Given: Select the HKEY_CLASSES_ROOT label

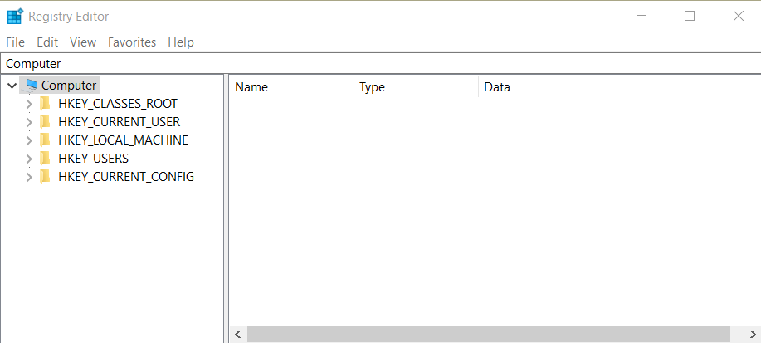Looking at the screenshot, I should (118, 104).
